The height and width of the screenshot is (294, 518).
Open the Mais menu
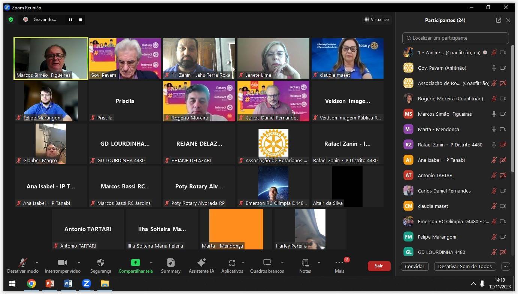coord(339,263)
